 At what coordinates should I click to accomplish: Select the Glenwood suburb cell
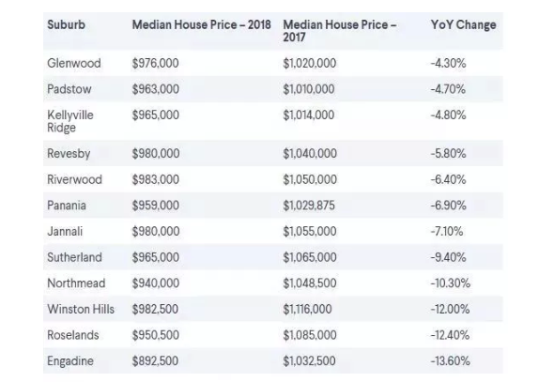[74, 63]
